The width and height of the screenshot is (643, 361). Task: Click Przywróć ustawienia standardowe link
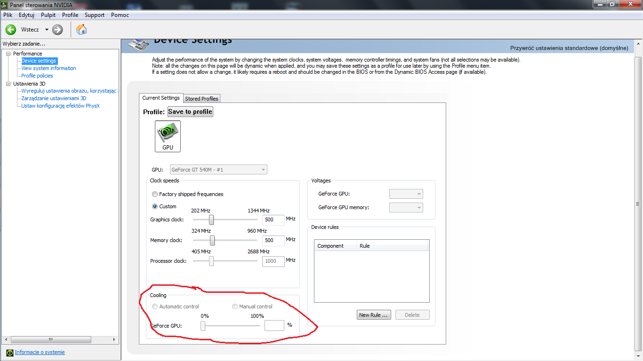[569, 48]
